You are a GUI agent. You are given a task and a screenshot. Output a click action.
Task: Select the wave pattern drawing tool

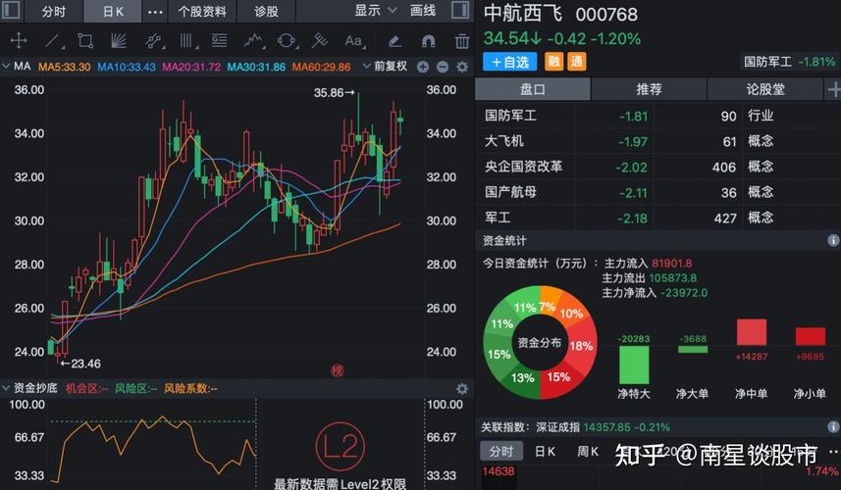(x=254, y=41)
